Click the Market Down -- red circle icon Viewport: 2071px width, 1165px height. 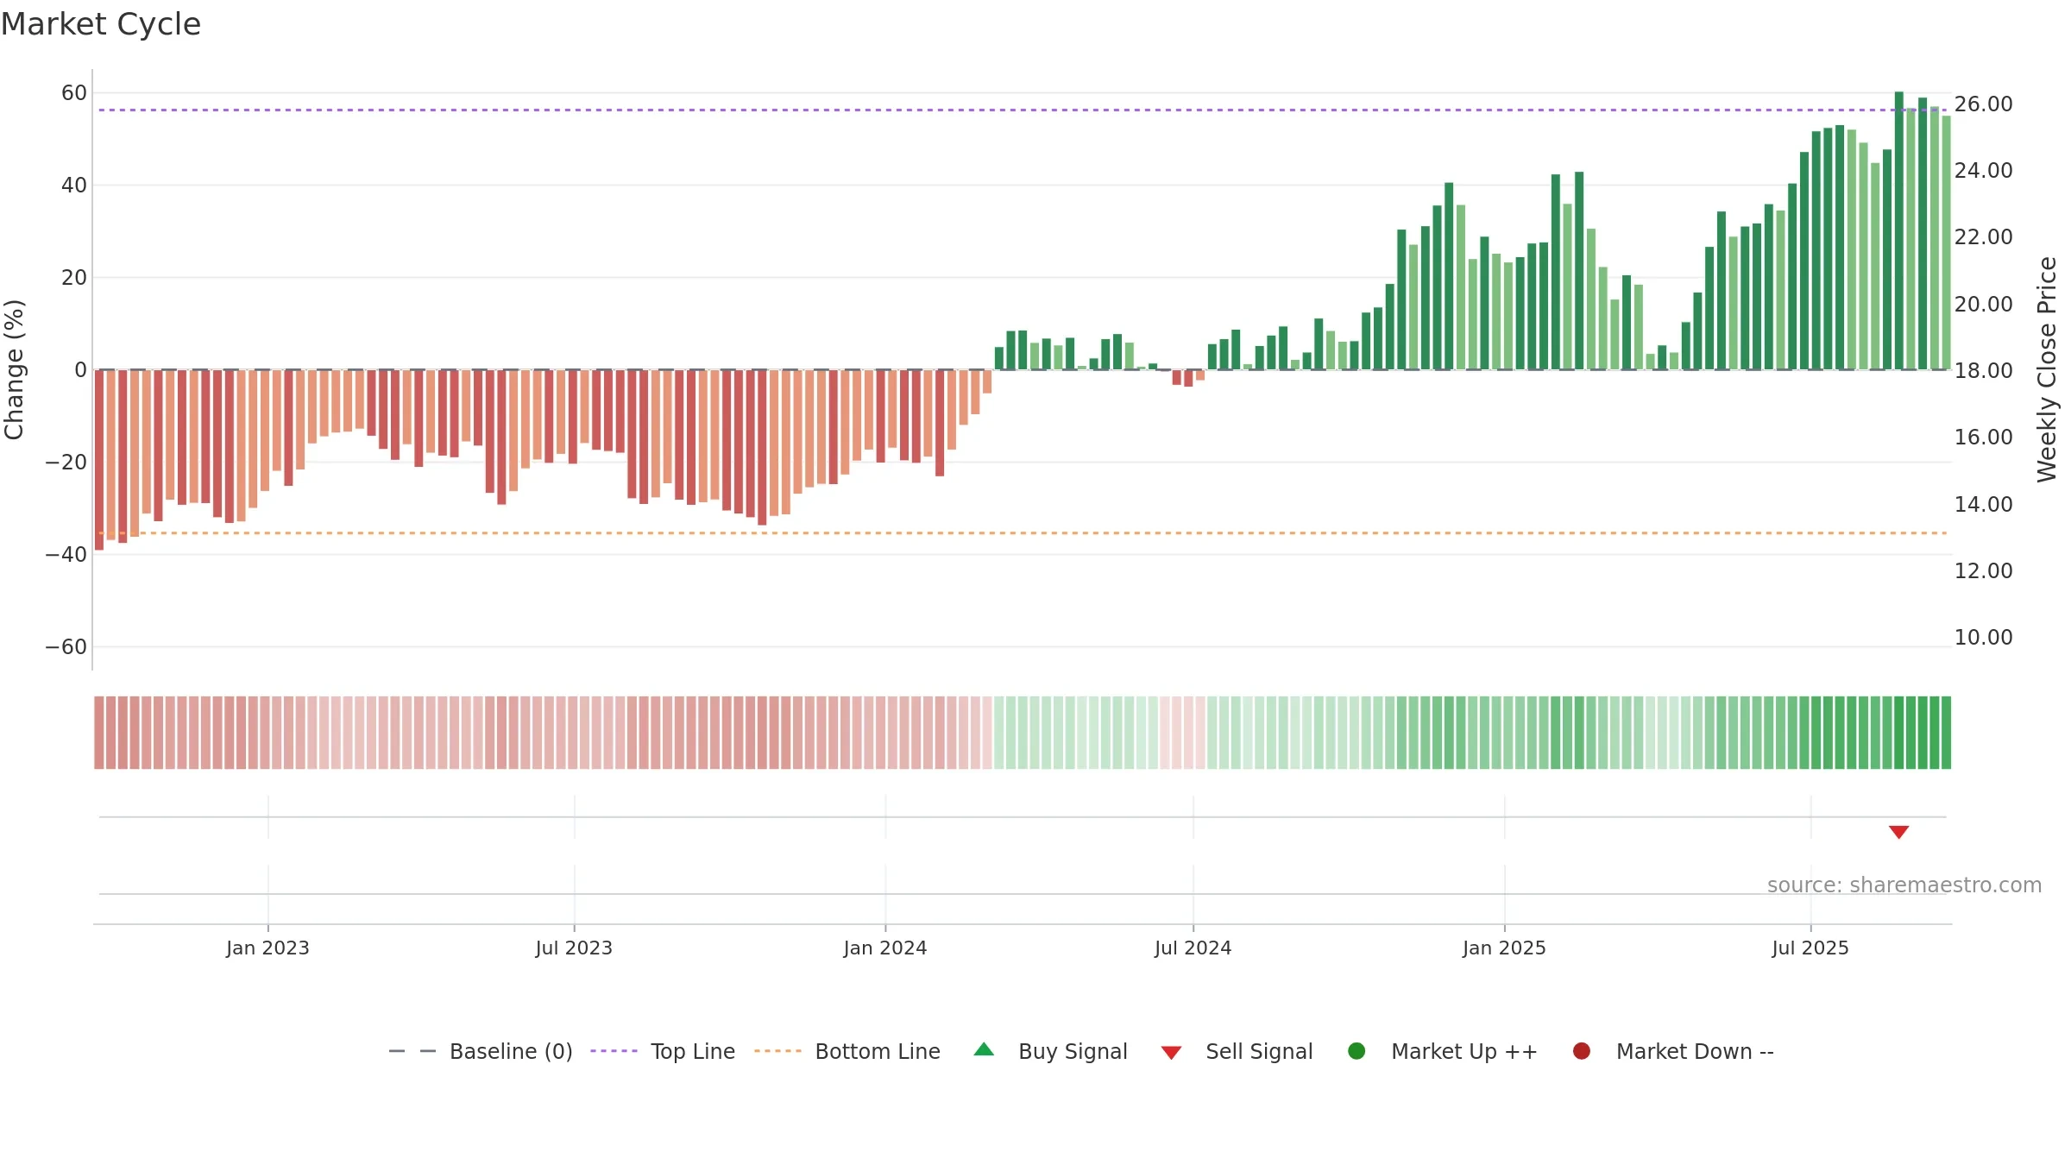point(1582,1051)
